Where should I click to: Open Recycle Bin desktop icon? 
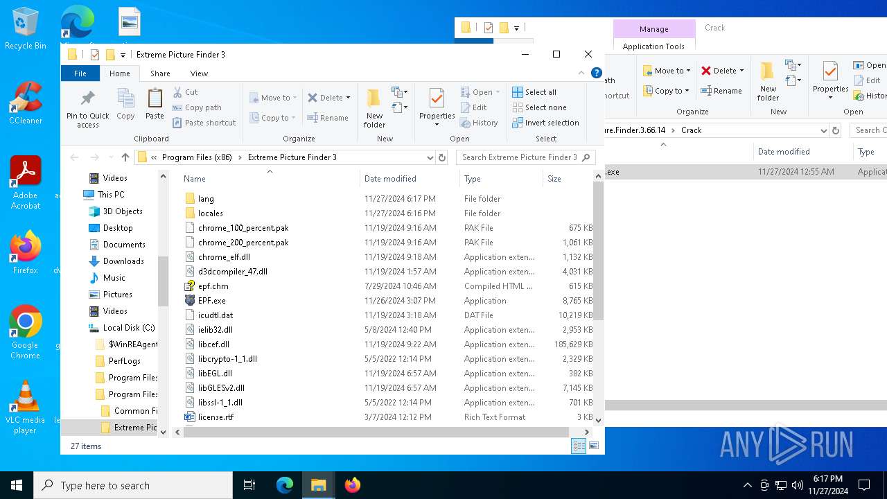pos(26,29)
